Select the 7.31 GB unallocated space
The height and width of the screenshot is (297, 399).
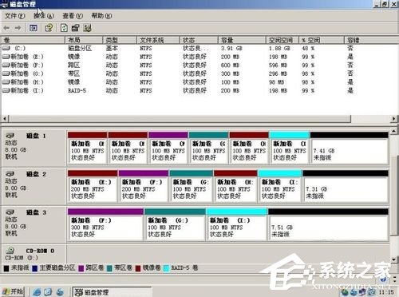(x=346, y=186)
